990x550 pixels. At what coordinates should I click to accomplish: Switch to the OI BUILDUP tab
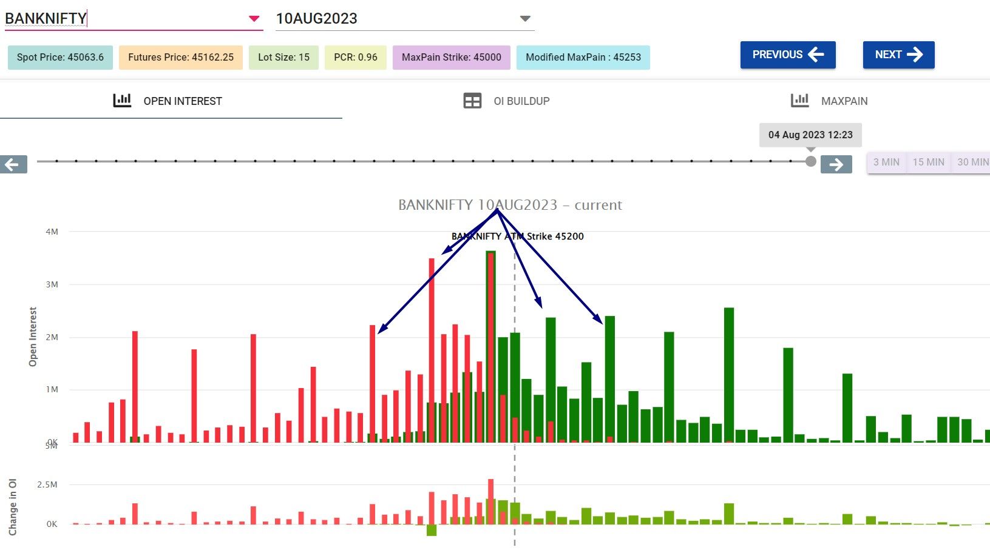tap(506, 101)
